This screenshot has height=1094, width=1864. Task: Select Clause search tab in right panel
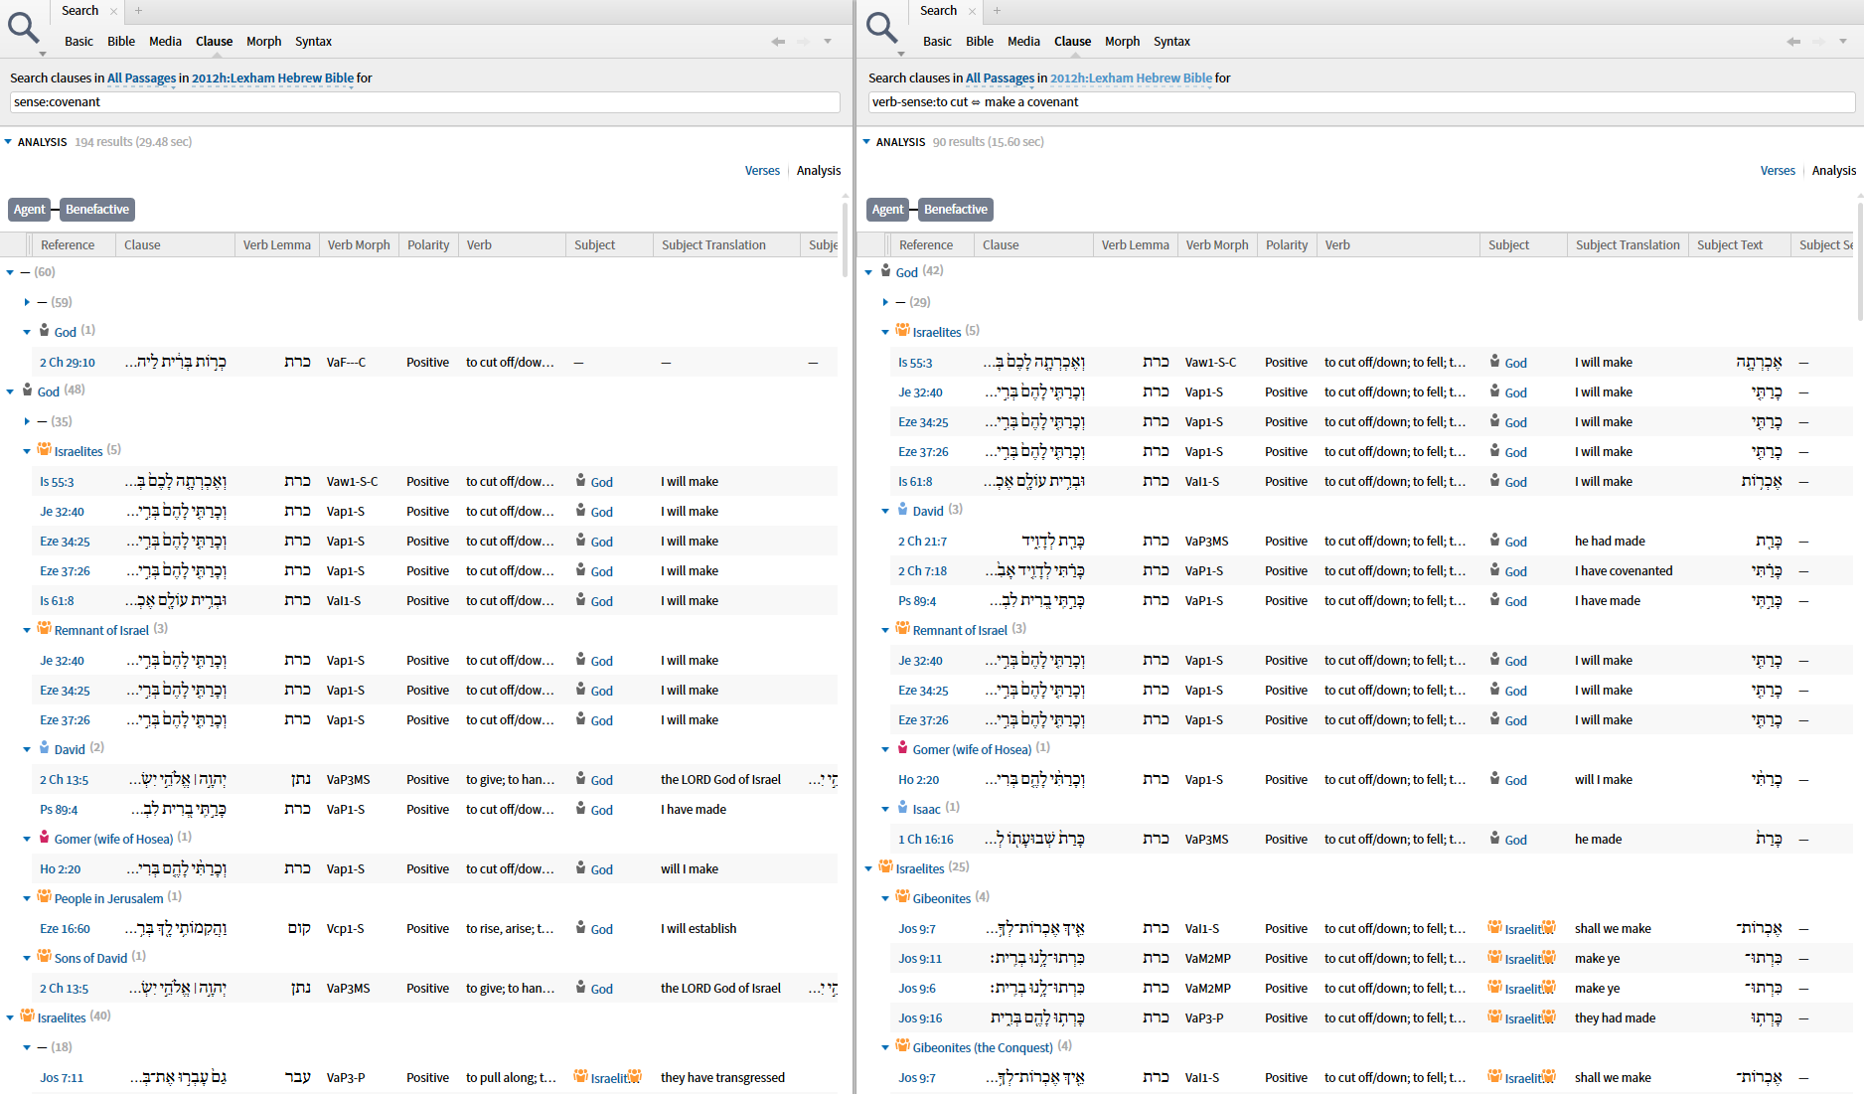[1072, 42]
